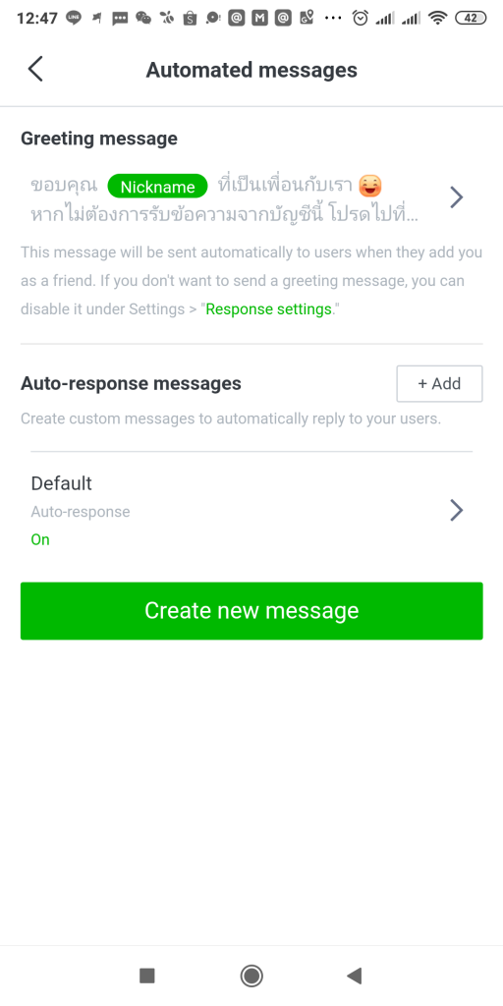Tap the green Nickname tag
This screenshot has height=1006, width=503.
click(x=158, y=187)
